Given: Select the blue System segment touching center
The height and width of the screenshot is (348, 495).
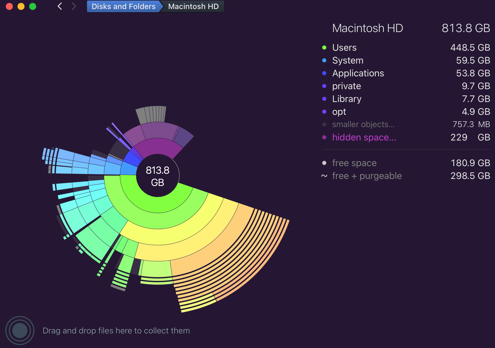Looking at the screenshot, I should tap(129, 169).
